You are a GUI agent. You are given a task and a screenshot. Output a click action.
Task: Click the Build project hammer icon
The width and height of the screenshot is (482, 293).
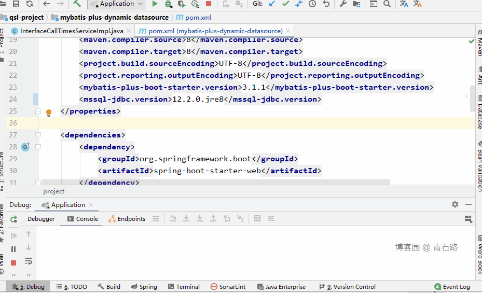click(x=77, y=4)
